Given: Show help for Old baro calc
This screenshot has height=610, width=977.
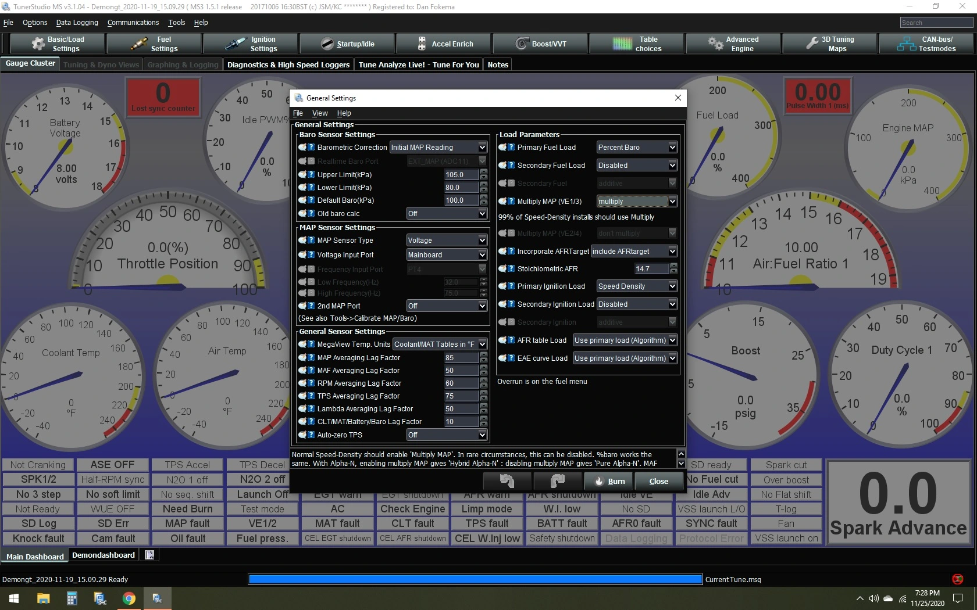Looking at the screenshot, I should [311, 213].
